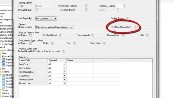Select Inventory Management in module list
This screenshot has width=174, height=98.
coord(6,50)
